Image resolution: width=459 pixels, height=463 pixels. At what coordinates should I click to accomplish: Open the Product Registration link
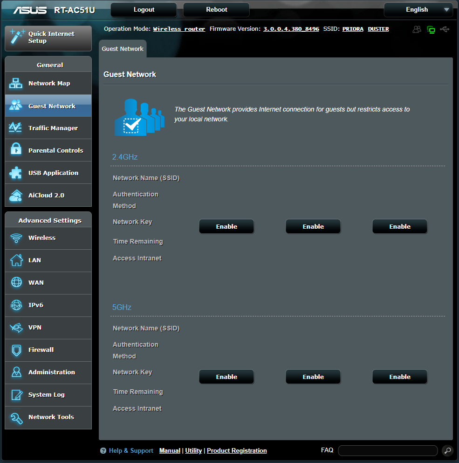point(237,450)
